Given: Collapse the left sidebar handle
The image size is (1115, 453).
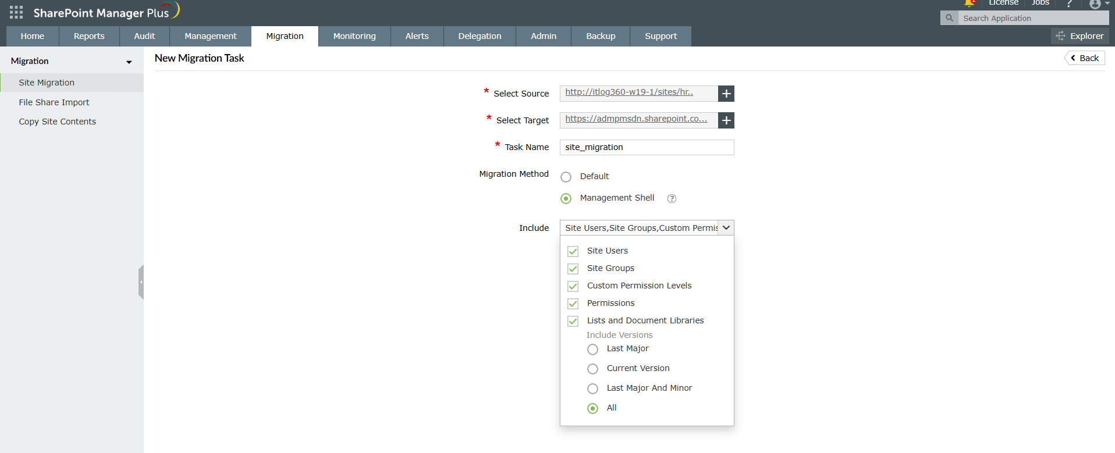Looking at the screenshot, I should pos(141,282).
